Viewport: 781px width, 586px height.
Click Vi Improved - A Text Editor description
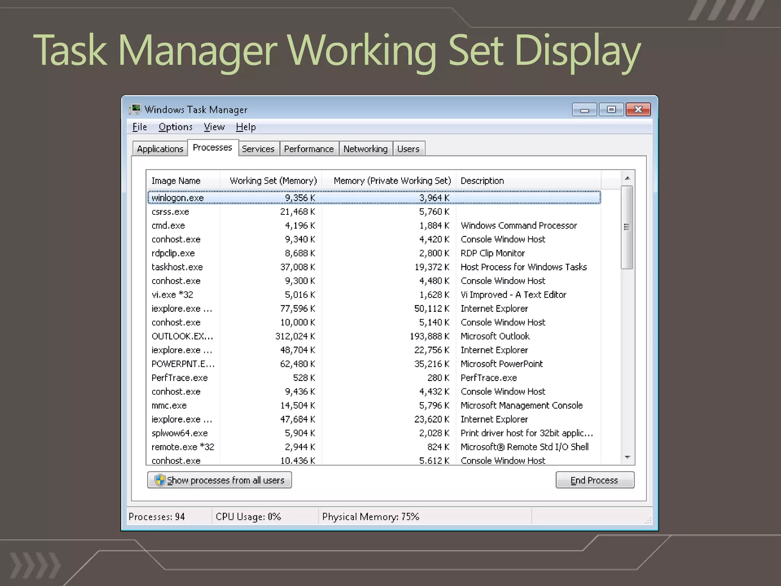tap(513, 295)
